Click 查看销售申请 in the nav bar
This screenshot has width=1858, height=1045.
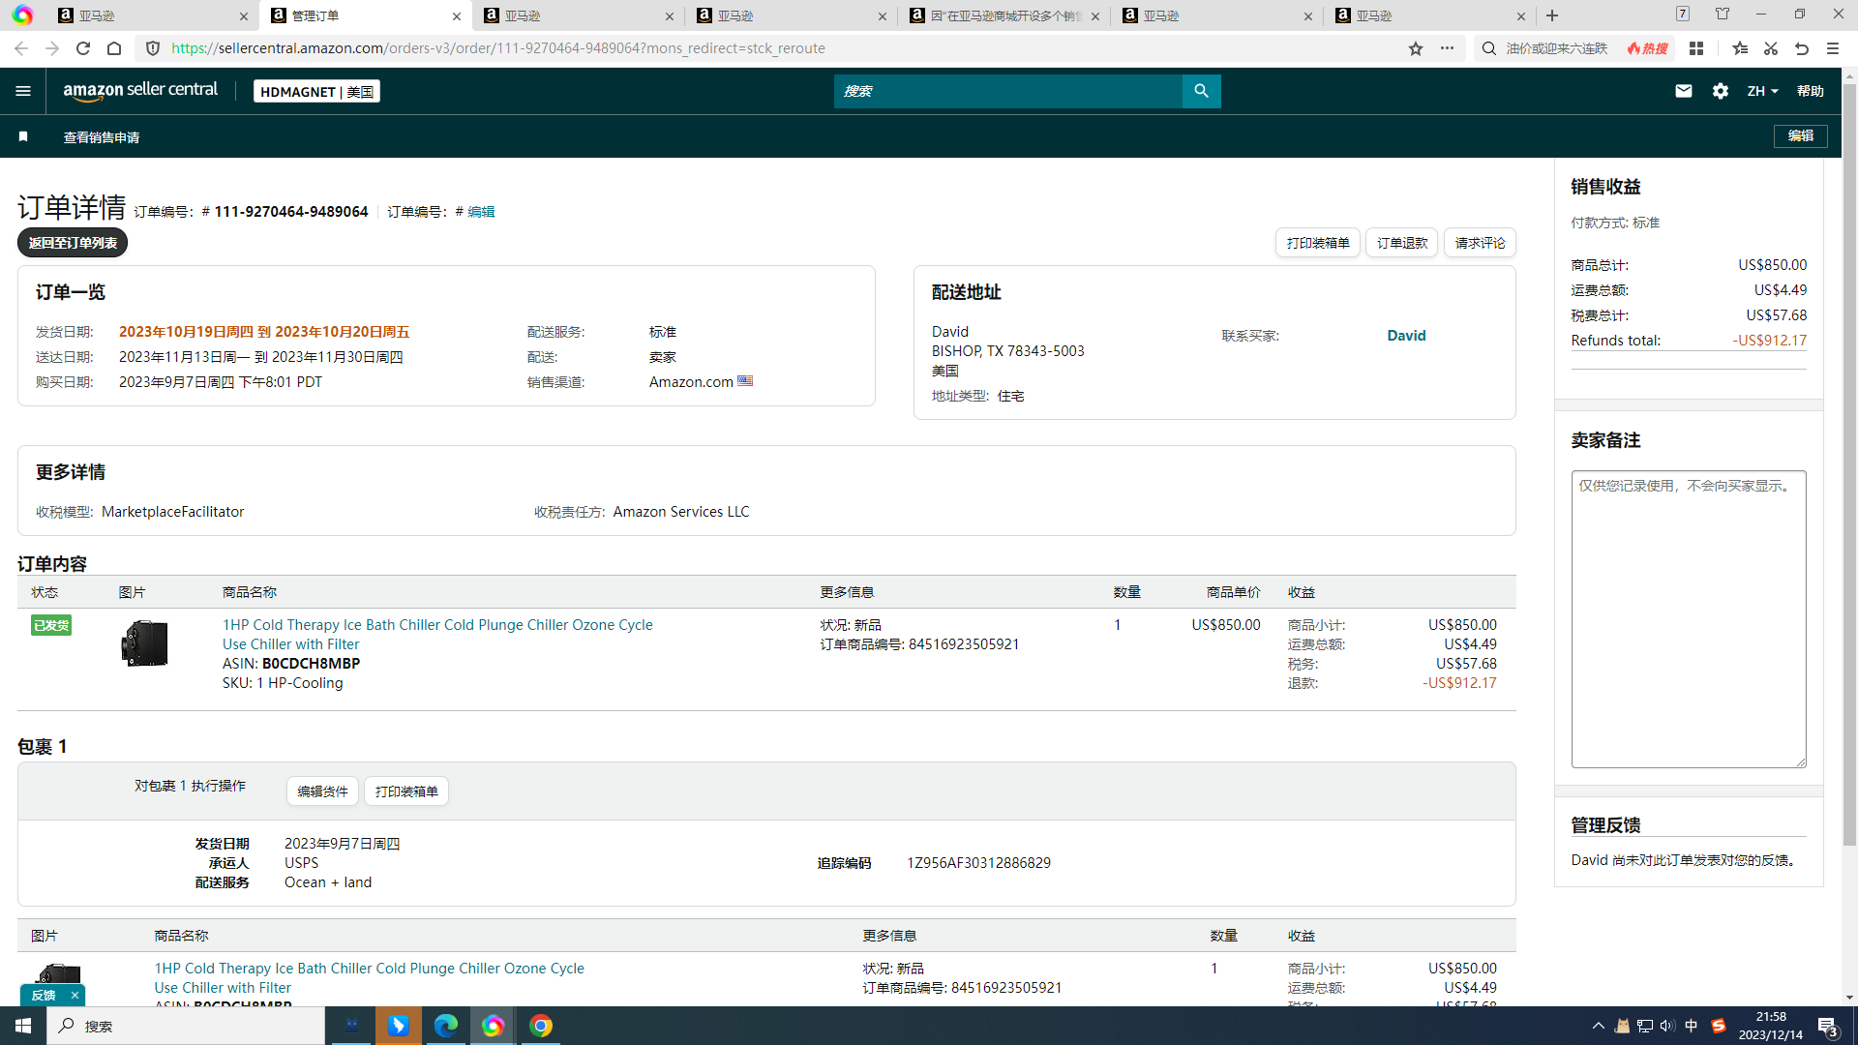point(102,137)
